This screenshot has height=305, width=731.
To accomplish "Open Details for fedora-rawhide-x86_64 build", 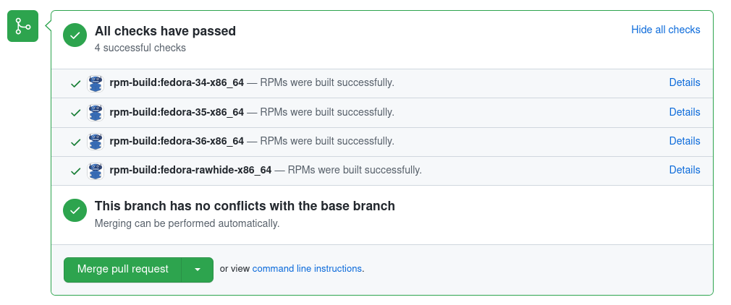I will (684, 170).
